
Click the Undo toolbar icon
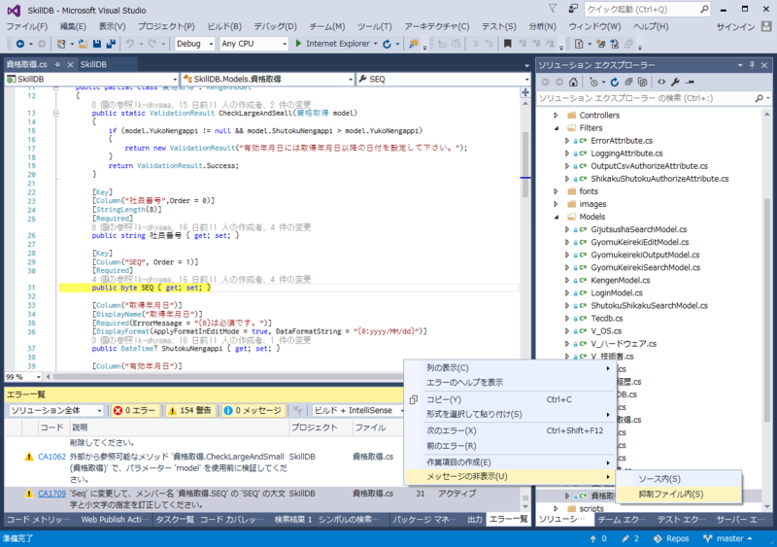pyautogui.click(x=130, y=44)
